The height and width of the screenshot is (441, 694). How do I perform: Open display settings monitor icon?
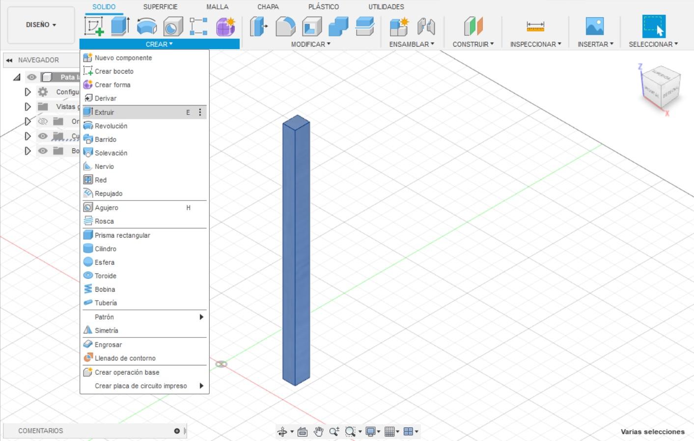pos(371,432)
